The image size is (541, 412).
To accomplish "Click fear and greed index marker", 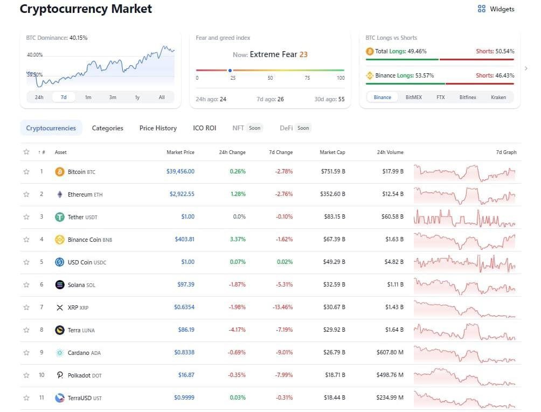I will [230, 71].
